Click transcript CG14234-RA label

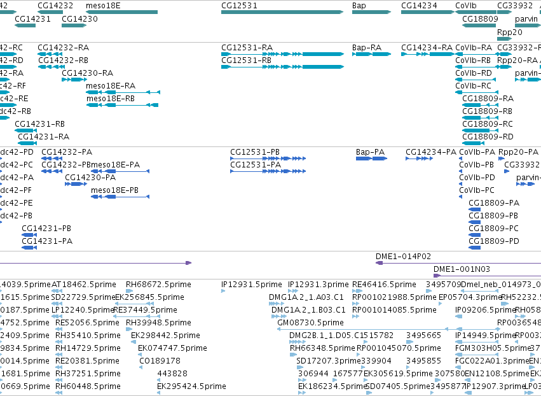coord(427,47)
